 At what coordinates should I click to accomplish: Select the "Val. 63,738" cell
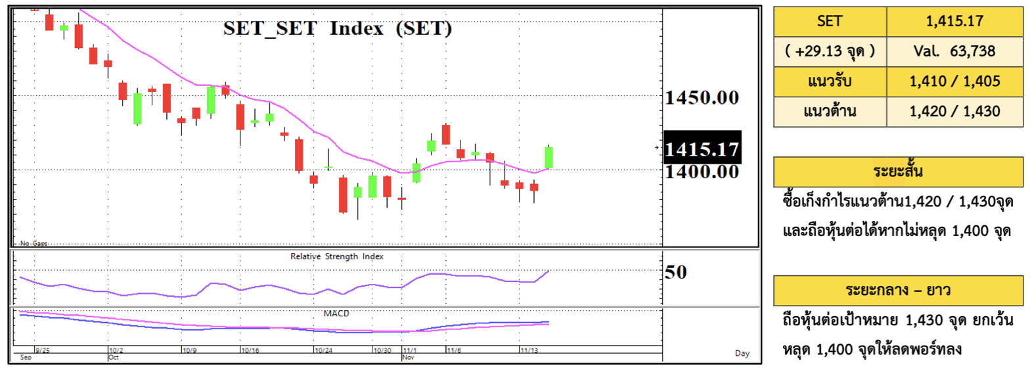click(955, 51)
